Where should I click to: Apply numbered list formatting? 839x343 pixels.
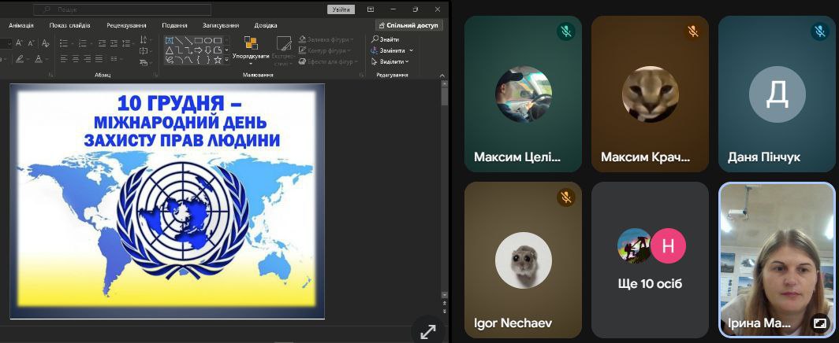pos(82,42)
